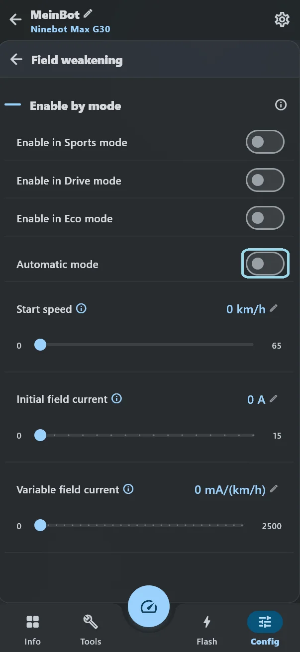Click the Variable field current slider handle

coord(40,525)
